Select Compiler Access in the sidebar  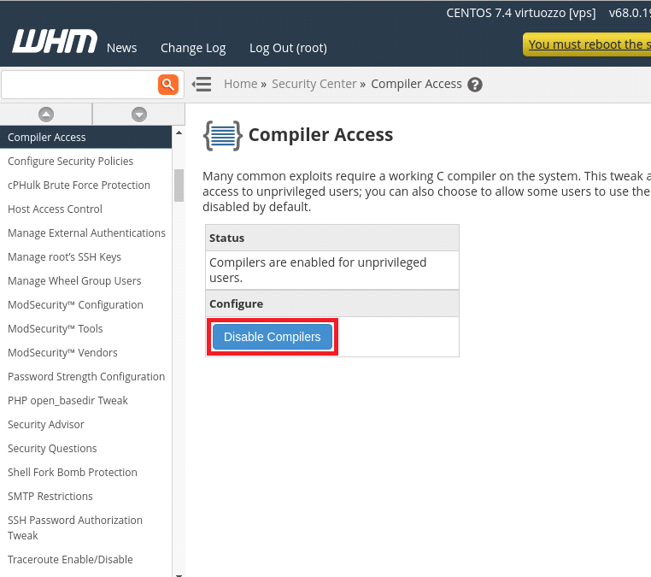[86, 137]
